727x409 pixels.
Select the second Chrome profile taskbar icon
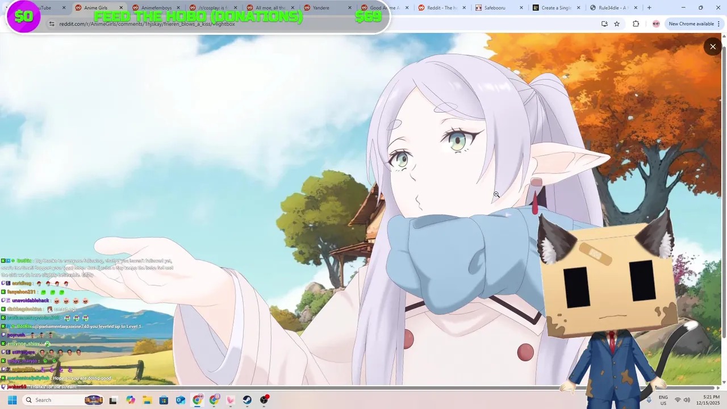(214, 400)
